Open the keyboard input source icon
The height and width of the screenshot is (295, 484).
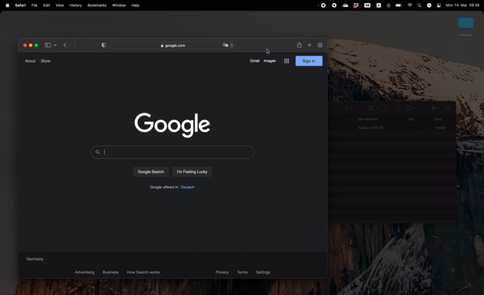click(x=379, y=5)
